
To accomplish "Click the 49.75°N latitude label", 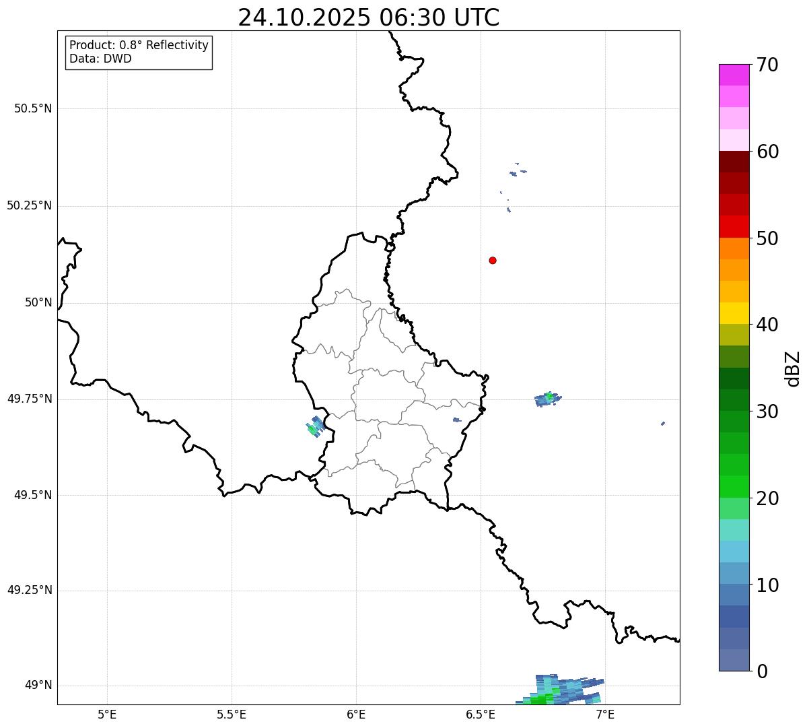I will 30,399.
